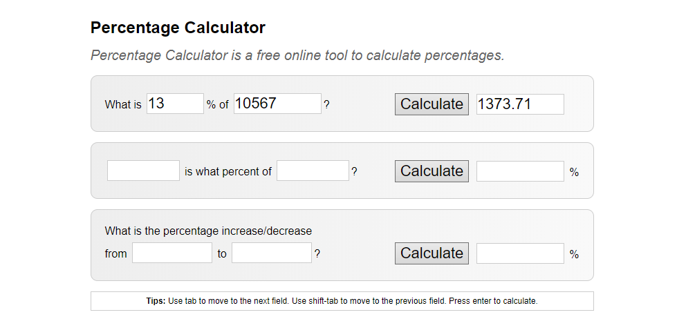The height and width of the screenshot is (319, 677).
Task: Click Calculate in 'is what percent of' row
Action: pyautogui.click(x=432, y=171)
